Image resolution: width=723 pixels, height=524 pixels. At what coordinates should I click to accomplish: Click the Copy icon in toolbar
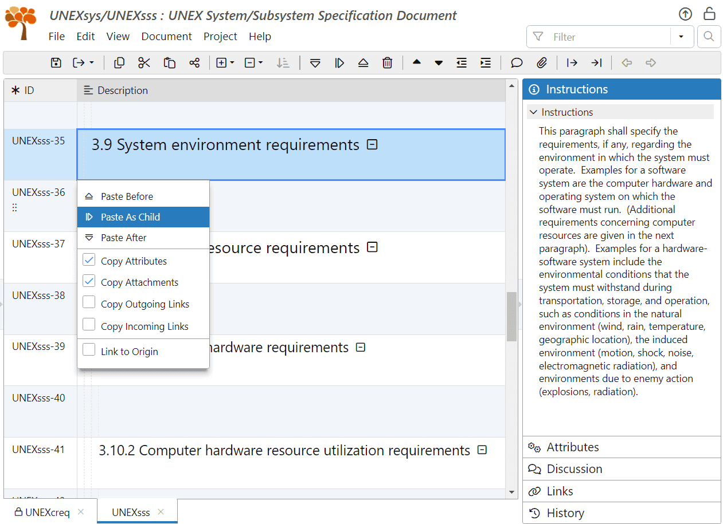[x=119, y=63]
